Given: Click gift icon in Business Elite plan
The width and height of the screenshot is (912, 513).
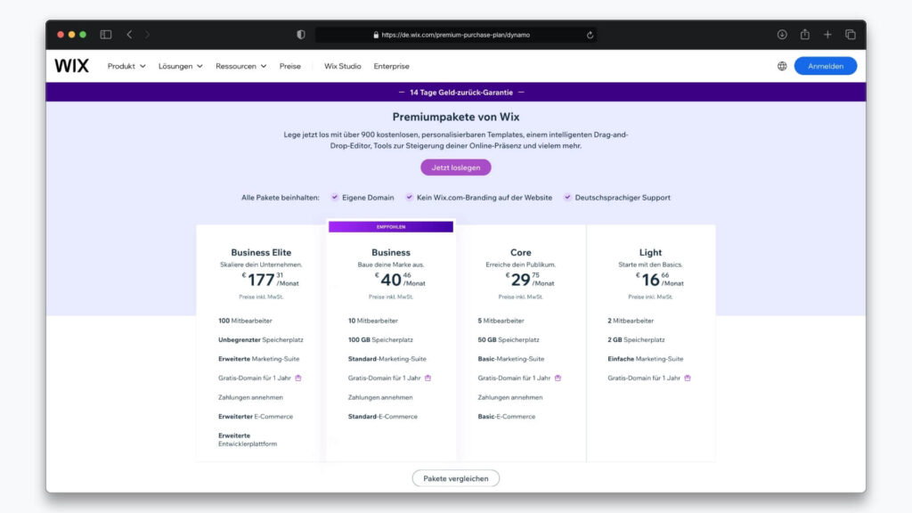Looking at the screenshot, I should (x=298, y=378).
